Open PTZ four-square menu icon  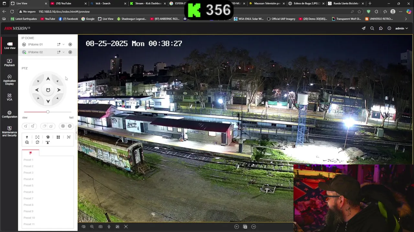(58, 137)
